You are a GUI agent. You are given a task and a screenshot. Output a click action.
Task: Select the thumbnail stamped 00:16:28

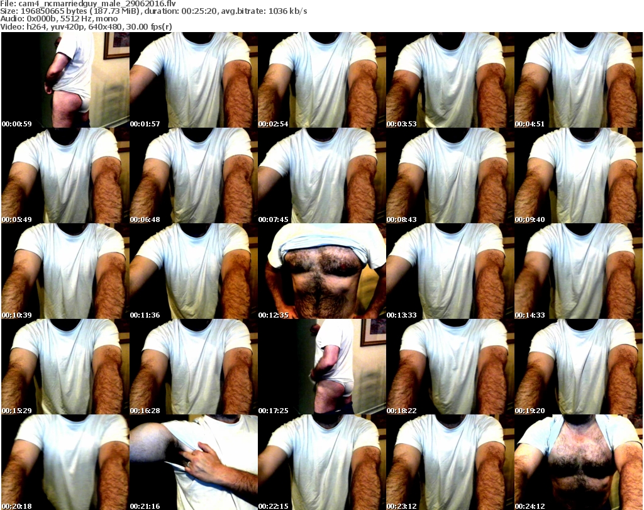[194, 367]
